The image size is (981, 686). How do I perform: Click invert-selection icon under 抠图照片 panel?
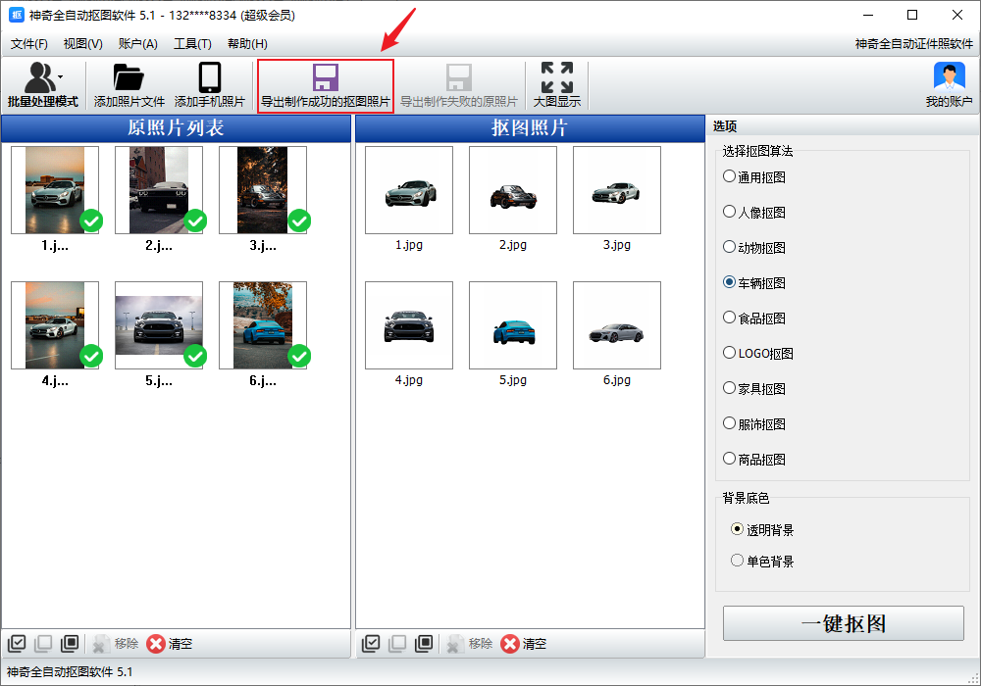pos(424,644)
